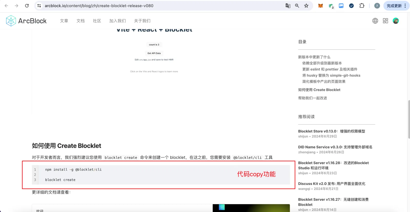Click 'Click on the Vite and React logos' text
410x212 pixels.
[154, 72]
